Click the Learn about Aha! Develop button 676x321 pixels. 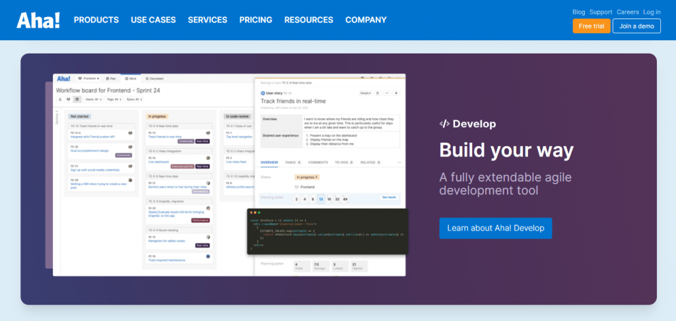click(x=496, y=229)
